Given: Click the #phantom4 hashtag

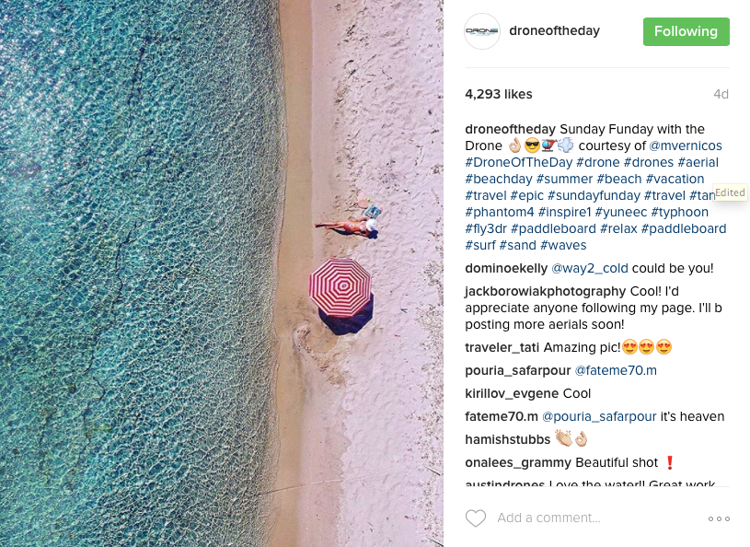Looking at the screenshot, I should 500,212.
